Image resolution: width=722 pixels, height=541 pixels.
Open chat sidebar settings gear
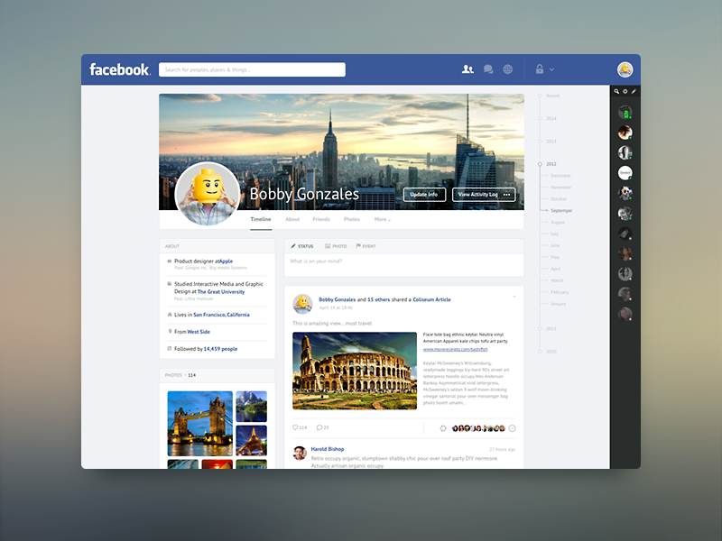[625, 91]
